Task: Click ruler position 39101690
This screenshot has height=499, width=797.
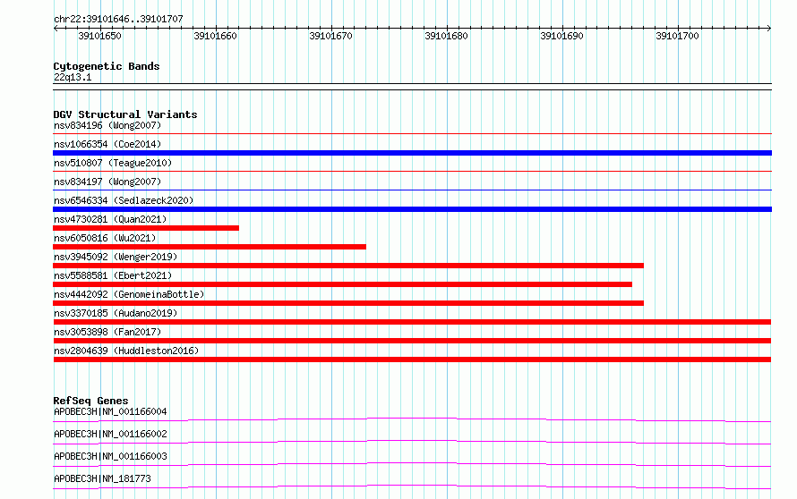Action: point(561,36)
